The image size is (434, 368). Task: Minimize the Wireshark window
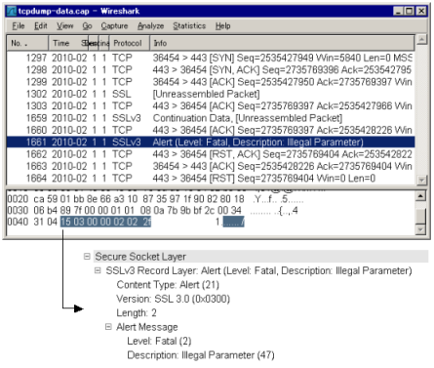coord(398,11)
